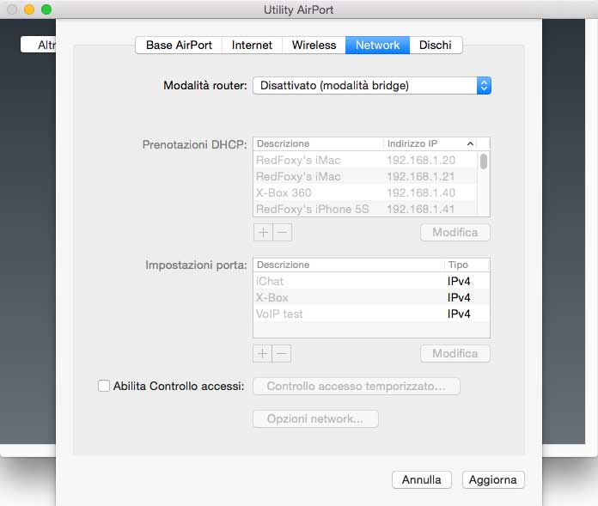Zoom the Utility AirPort window with green button
This screenshot has height=506, width=598.
(46, 9)
